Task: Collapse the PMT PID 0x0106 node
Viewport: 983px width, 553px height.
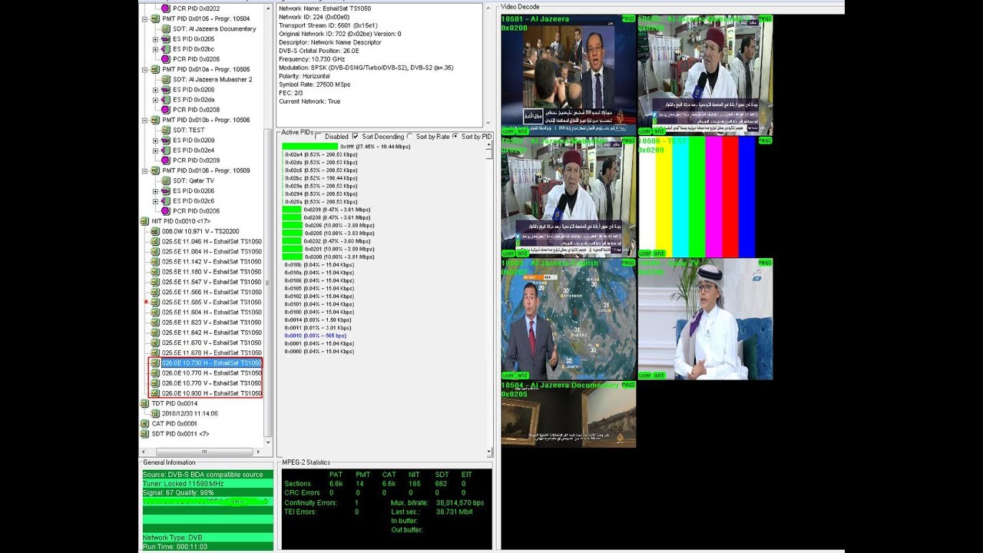Action: pyautogui.click(x=145, y=171)
